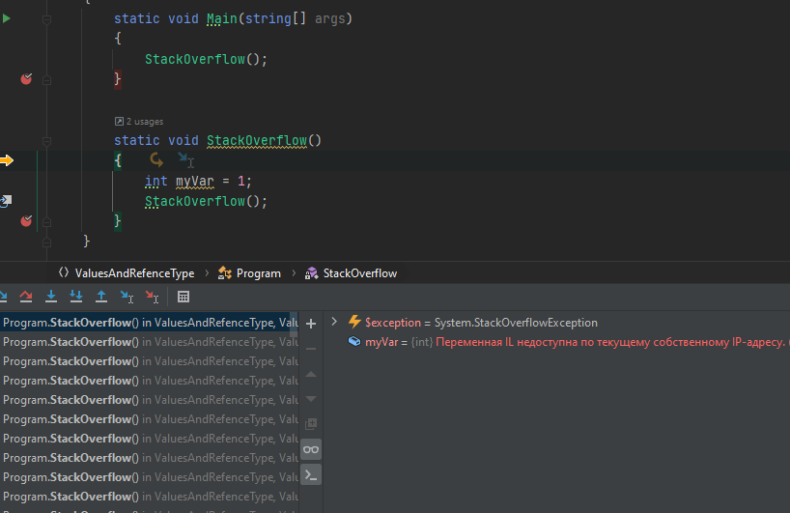The width and height of the screenshot is (790, 513).
Task: Open the debugger console prompt icon
Action: click(311, 475)
